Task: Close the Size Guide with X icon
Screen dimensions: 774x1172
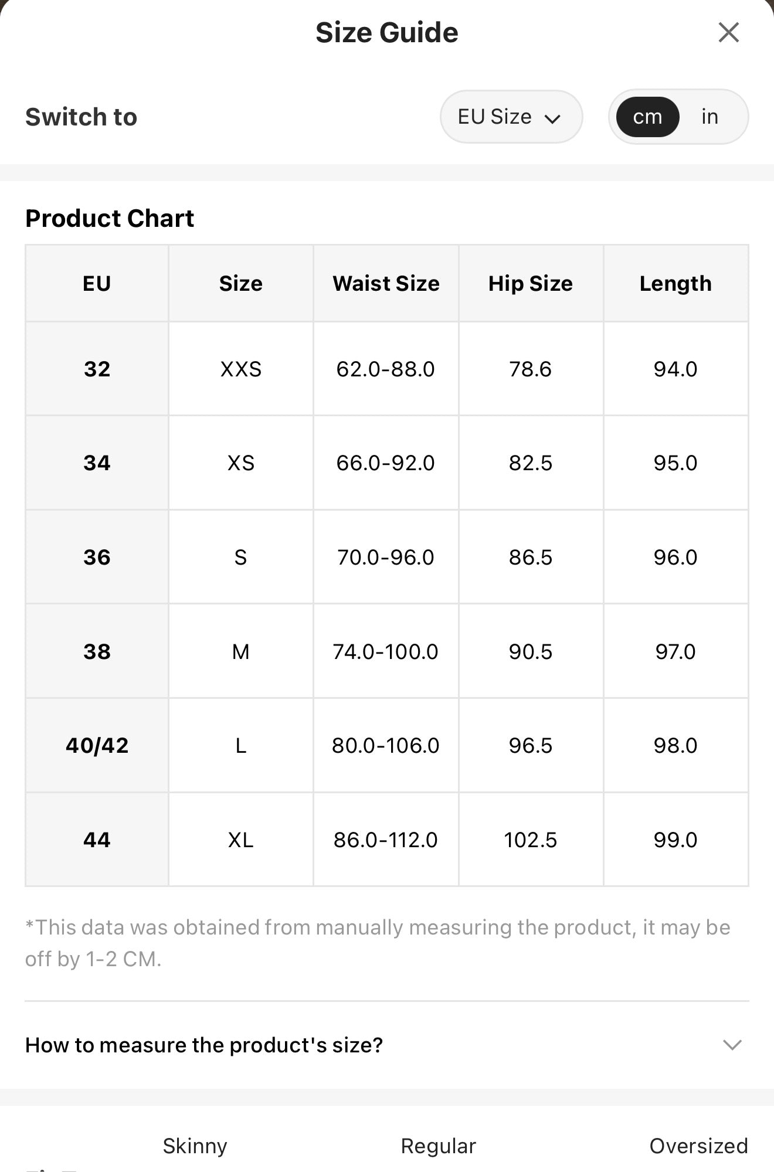Action: 728,33
